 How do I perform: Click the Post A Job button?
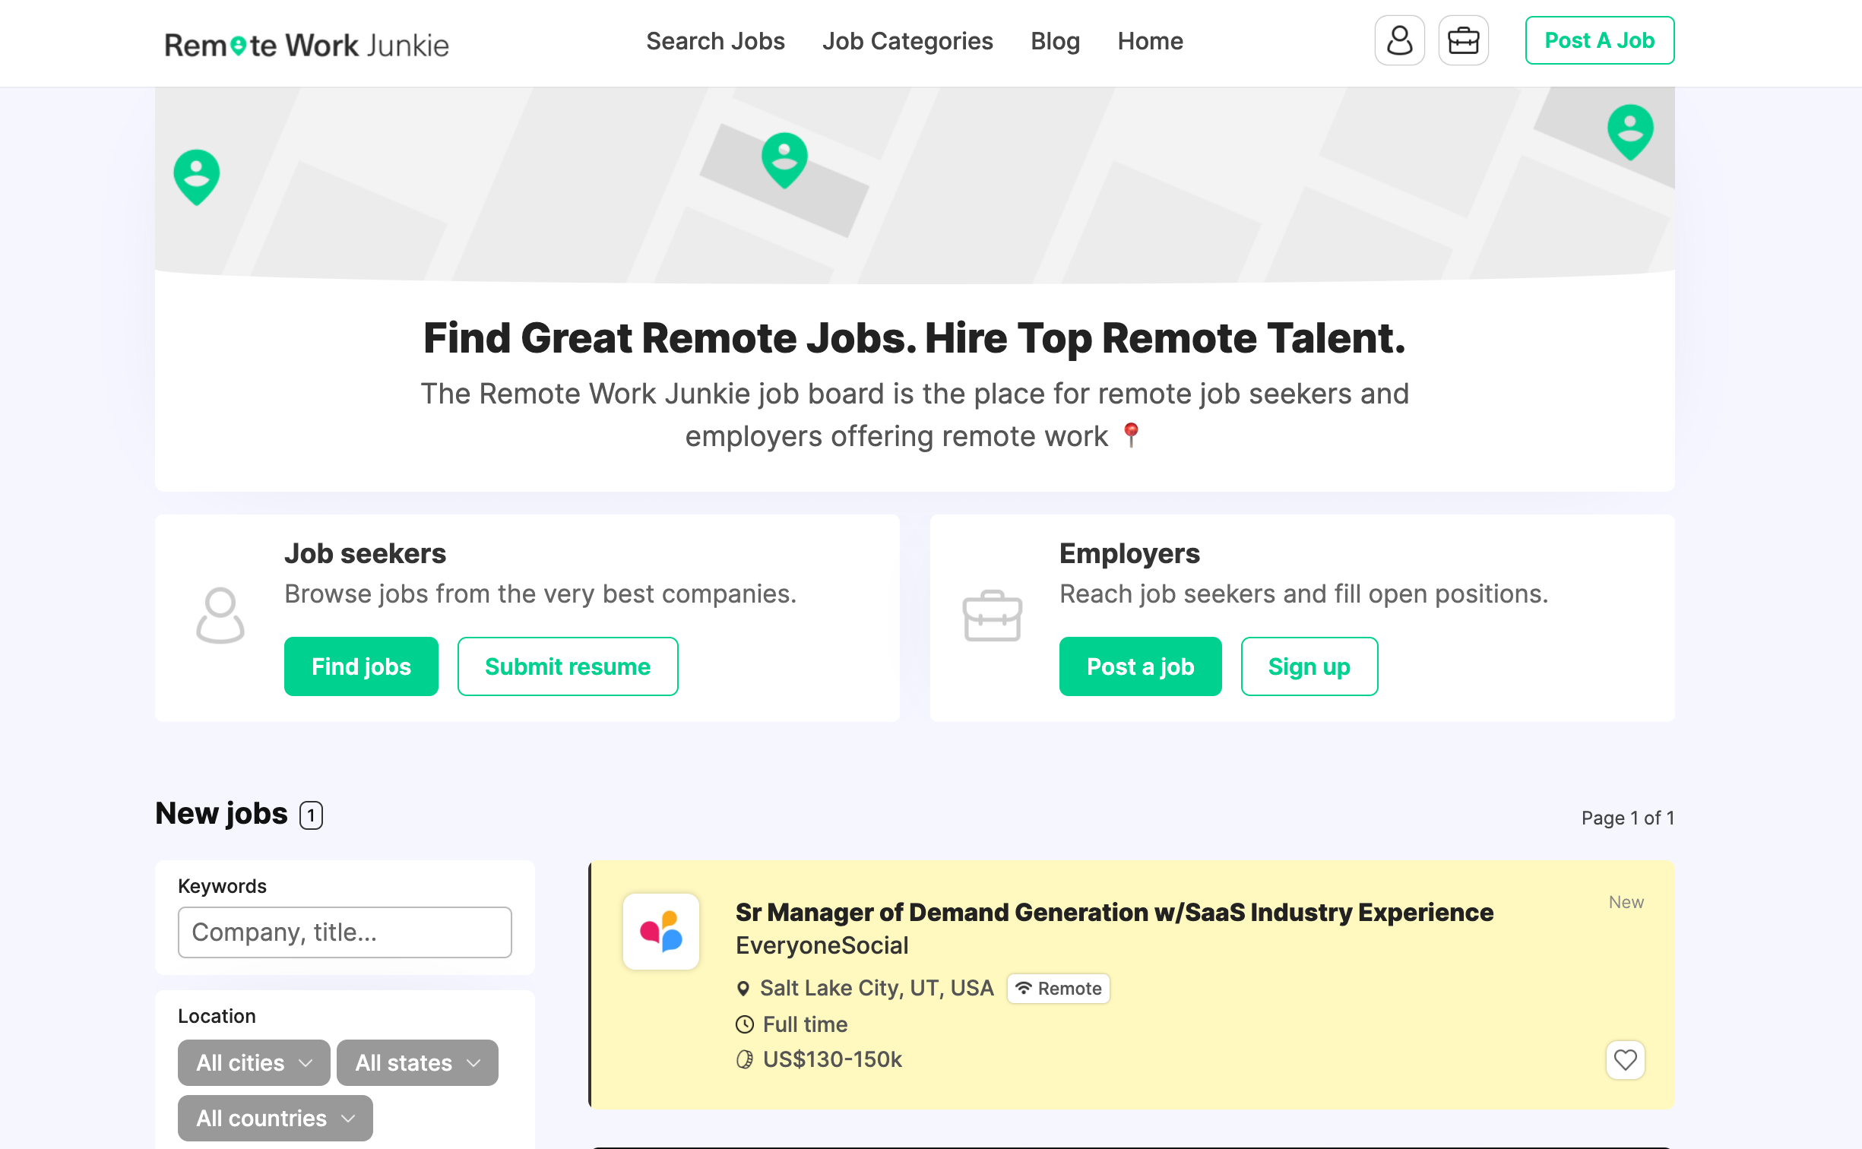(1599, 40)
